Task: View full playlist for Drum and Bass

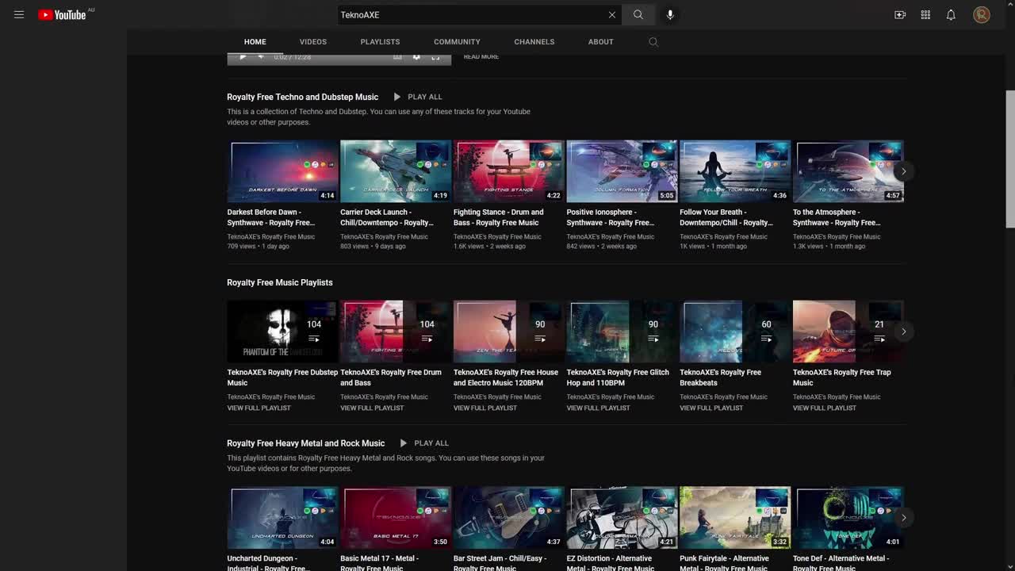Action: tap(372, 408)
